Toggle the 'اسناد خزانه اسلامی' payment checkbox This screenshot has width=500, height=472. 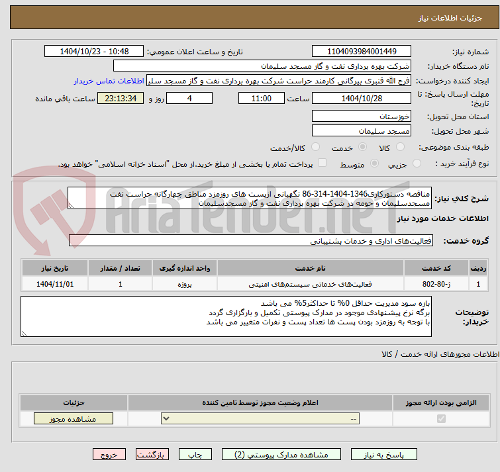pyautogui.click(x=322, y=163)
